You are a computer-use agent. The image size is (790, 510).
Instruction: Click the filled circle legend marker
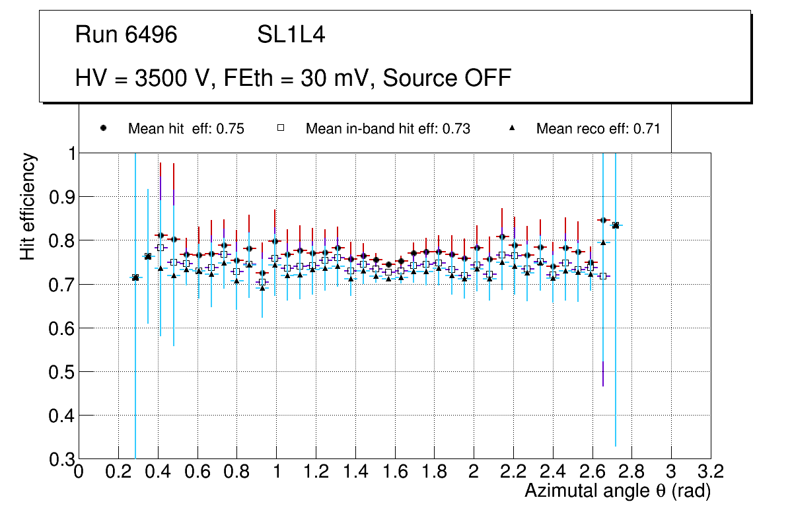[103, 129]
